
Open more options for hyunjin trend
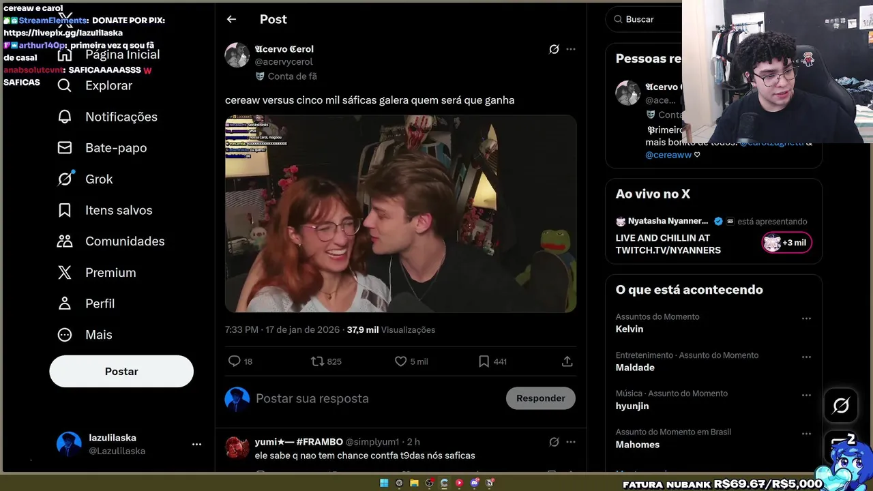pyautogui.click(x=806, y=395)
